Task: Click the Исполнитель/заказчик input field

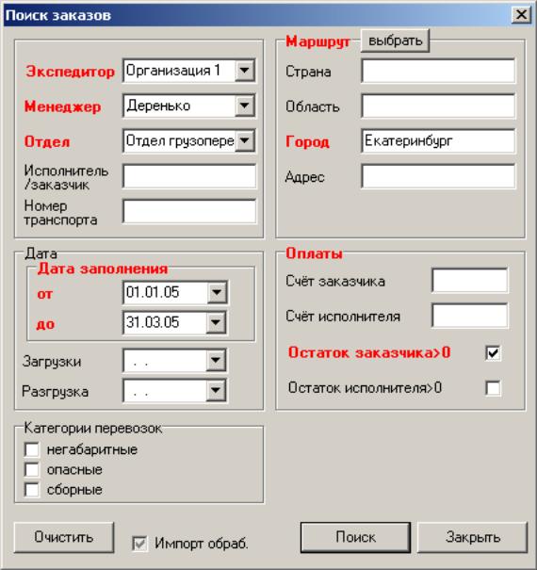Action: 189,176
